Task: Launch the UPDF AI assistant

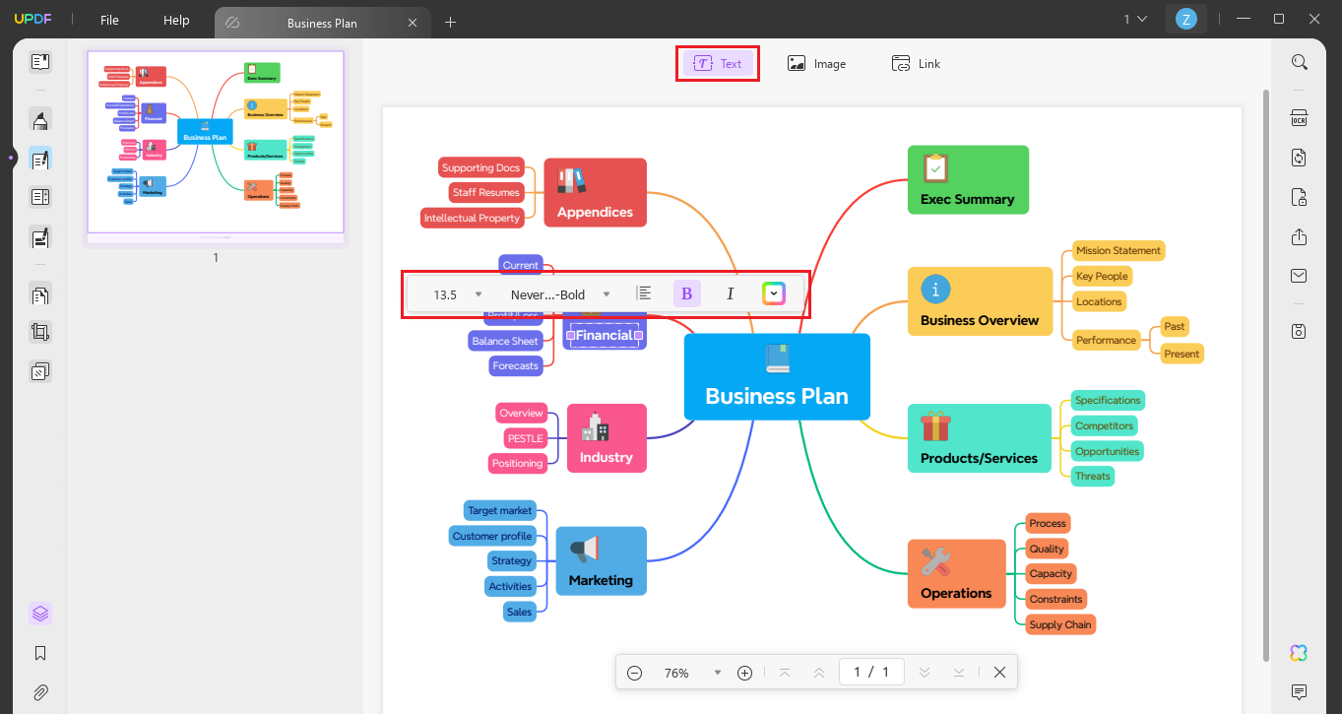Action: tap(1298, 652)
